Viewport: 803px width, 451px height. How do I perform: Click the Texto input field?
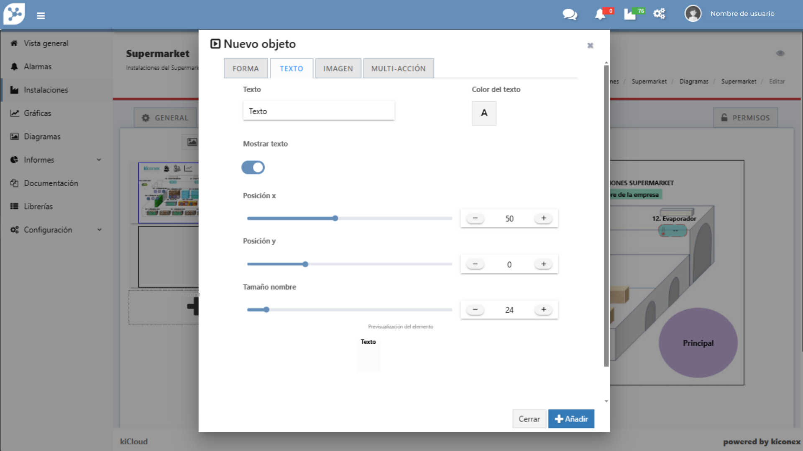tap(319, 111)
